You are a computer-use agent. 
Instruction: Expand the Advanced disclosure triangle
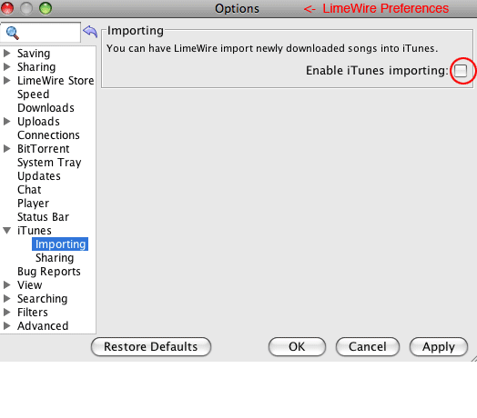pyautogui.click(x=6, y=325)
